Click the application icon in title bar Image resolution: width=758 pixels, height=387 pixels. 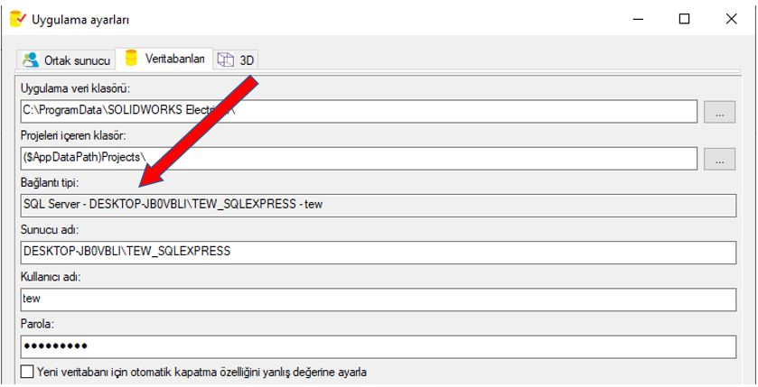click(16, 18)
